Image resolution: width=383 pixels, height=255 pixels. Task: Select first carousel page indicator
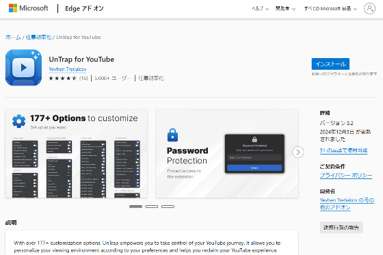(135, 206)
